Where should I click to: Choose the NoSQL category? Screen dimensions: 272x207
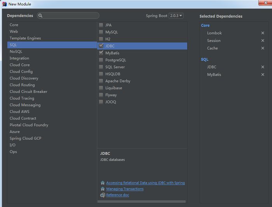tap(16, 51)
